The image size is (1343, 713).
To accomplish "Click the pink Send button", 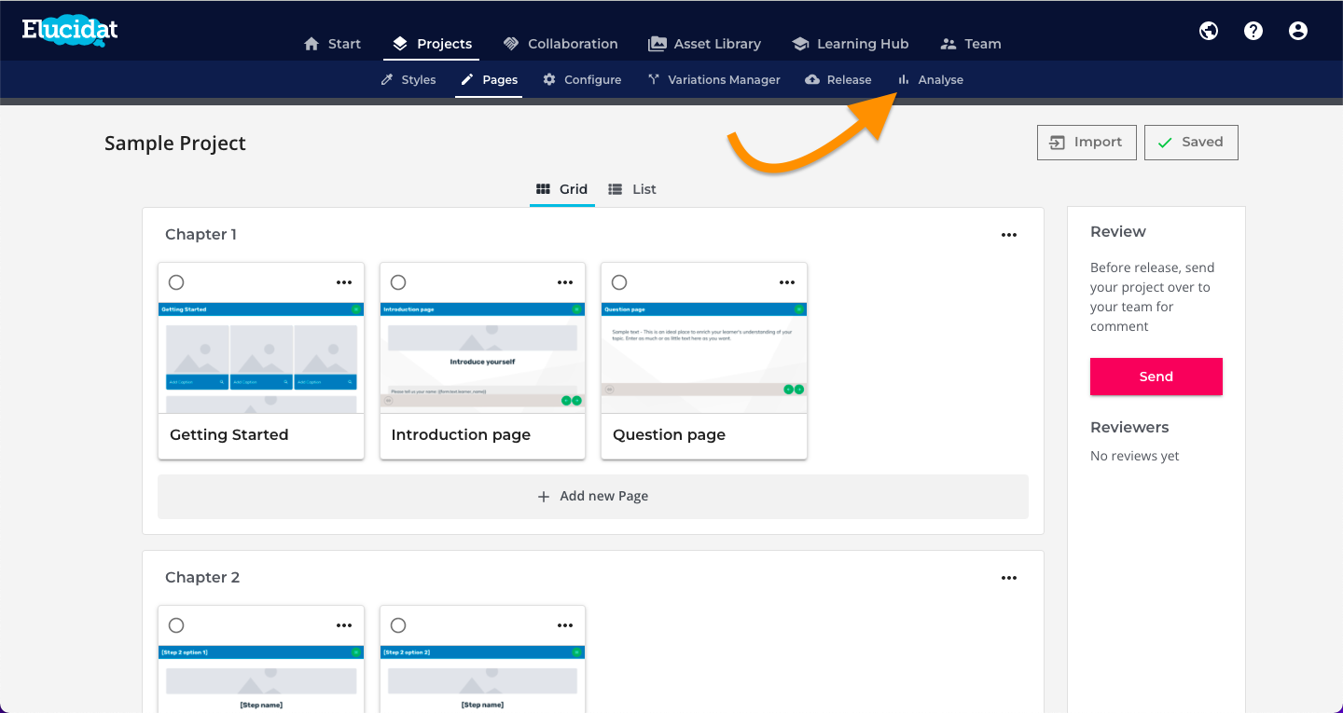I will (x=1156, y=377).
